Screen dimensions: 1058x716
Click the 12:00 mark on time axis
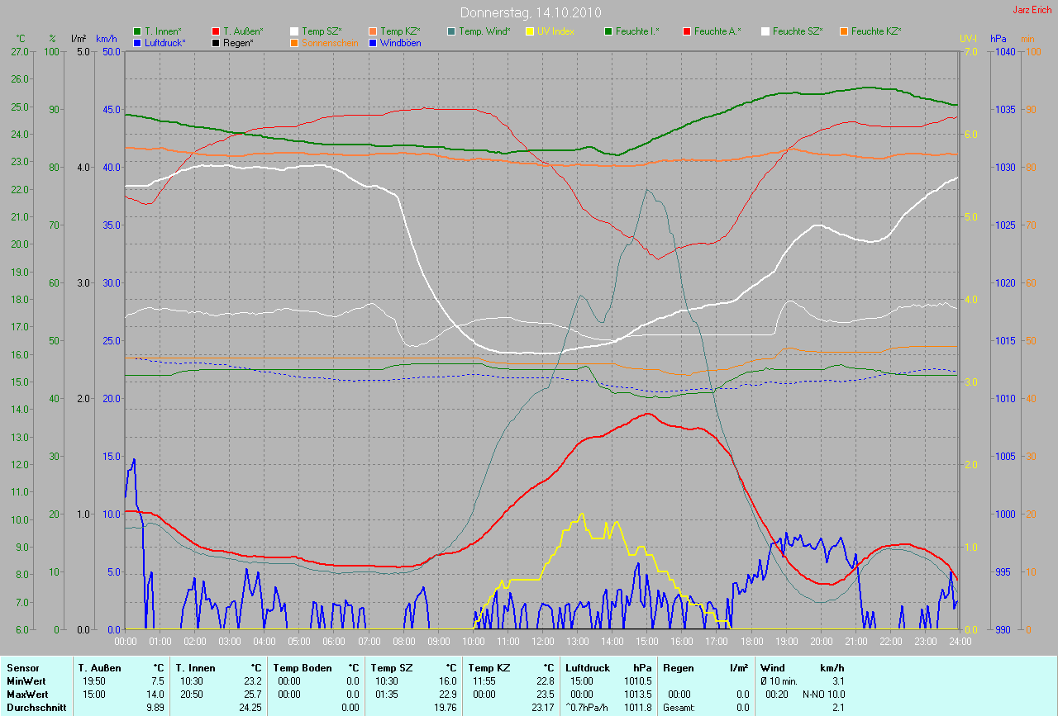[x=542, y=640]
